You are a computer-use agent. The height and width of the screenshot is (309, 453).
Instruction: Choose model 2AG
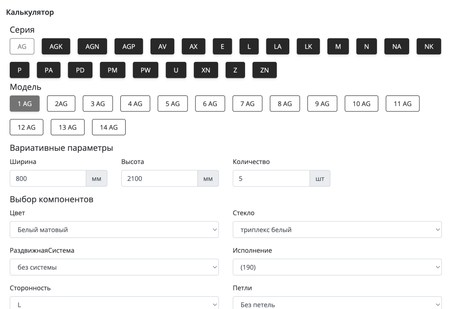tap(61, 103)
